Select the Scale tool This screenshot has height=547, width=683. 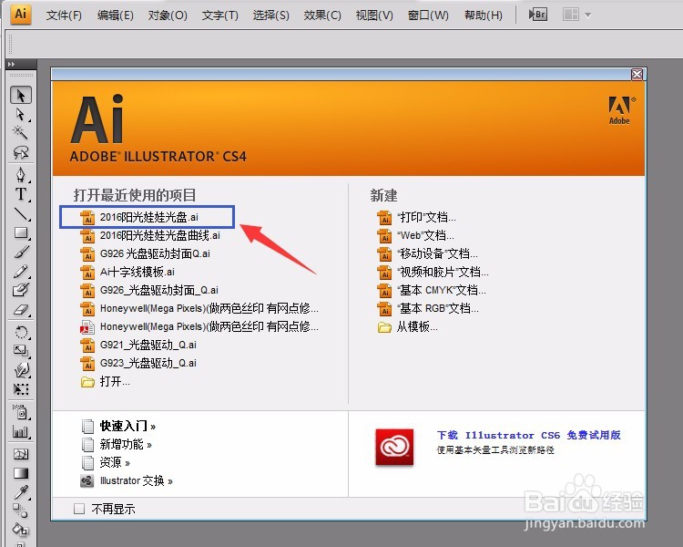[20, 351]
